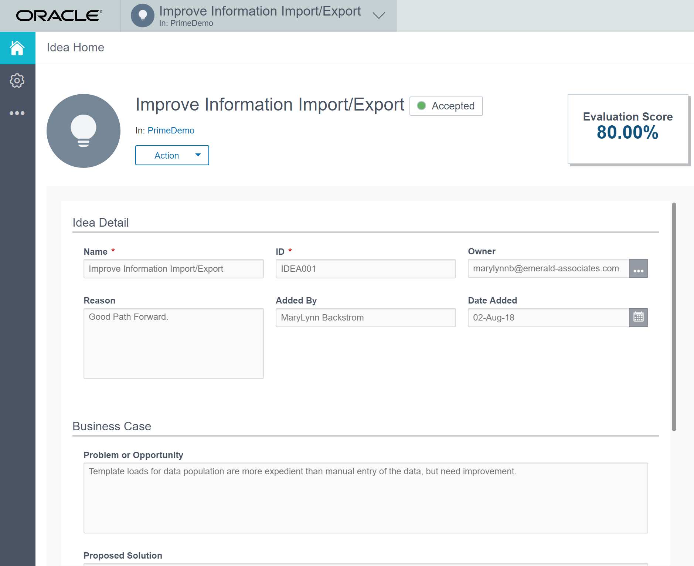Expand the header idea switcher chevron

pos(379,16)
